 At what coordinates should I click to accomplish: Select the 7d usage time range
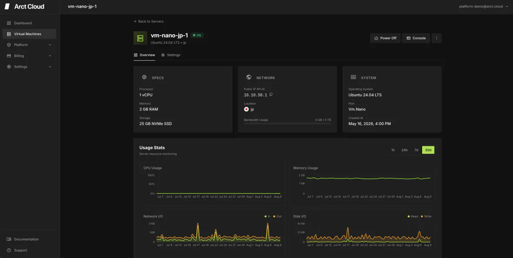pos(416,150)
